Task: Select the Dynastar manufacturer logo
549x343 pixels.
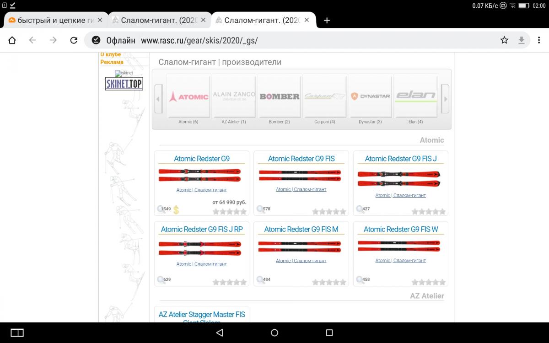Action: coord(370,96)
